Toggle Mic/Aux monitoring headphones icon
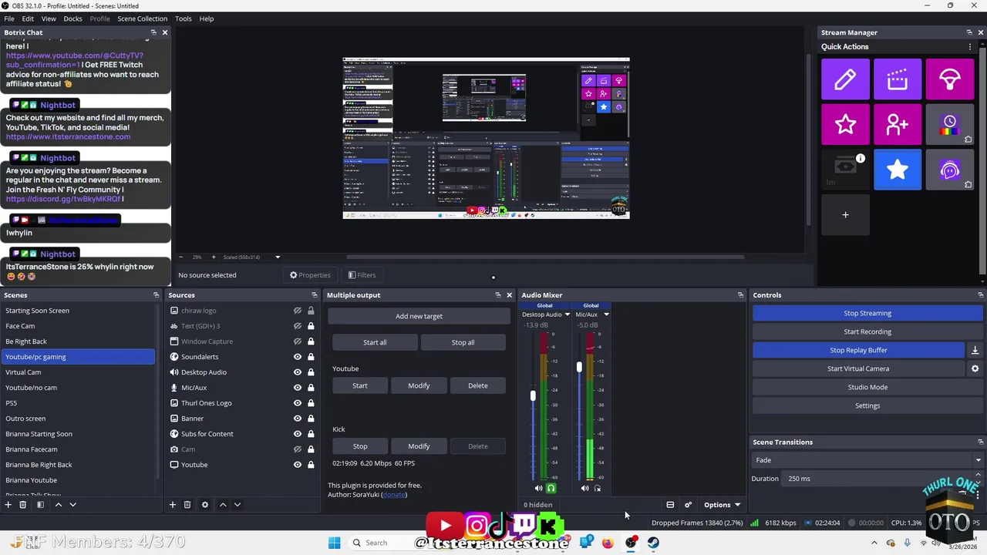 pyautogui.click(x=597, y=488)
